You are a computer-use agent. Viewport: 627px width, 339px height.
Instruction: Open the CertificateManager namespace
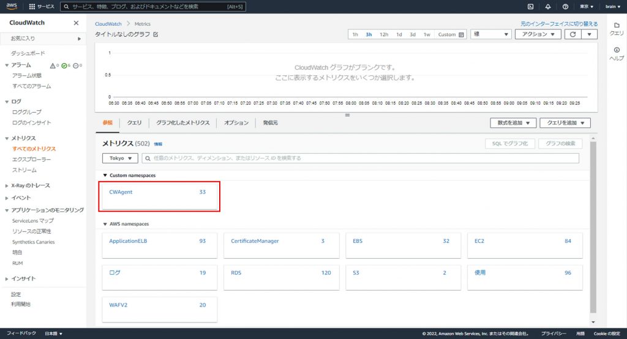[x=281, y=245]
